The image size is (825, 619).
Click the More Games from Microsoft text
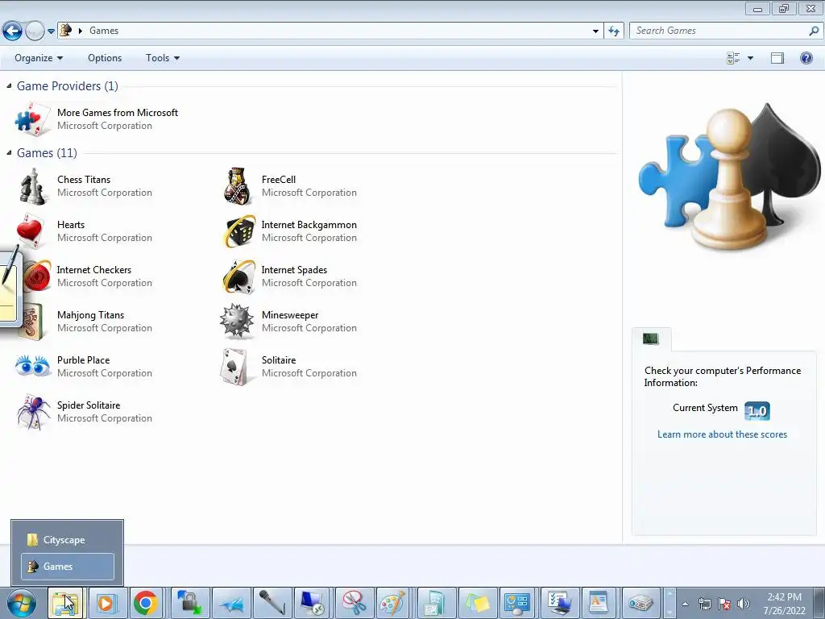tap(118, 113)
